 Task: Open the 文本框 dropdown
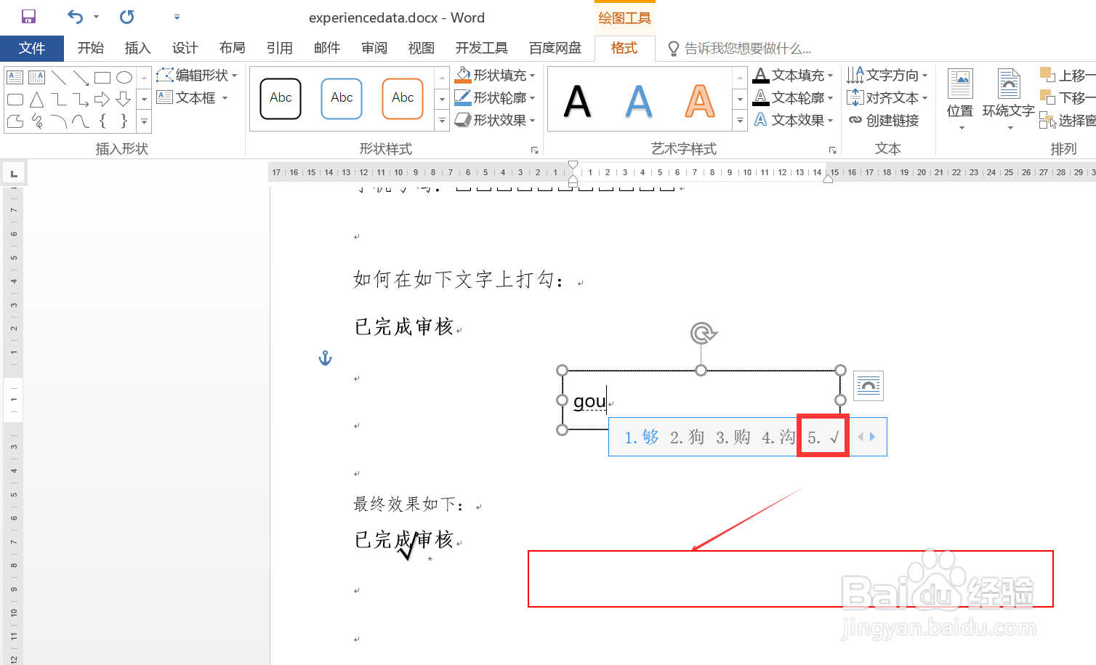[x=193, y=97]
